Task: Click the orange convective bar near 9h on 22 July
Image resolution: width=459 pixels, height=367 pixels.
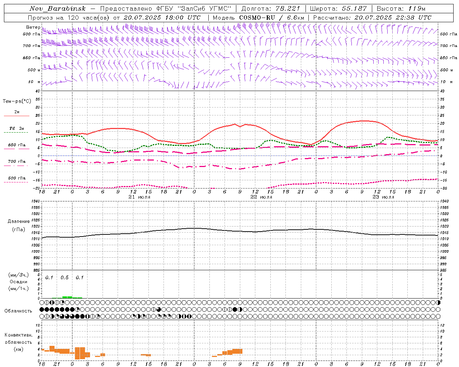Action: coord(237,351)
